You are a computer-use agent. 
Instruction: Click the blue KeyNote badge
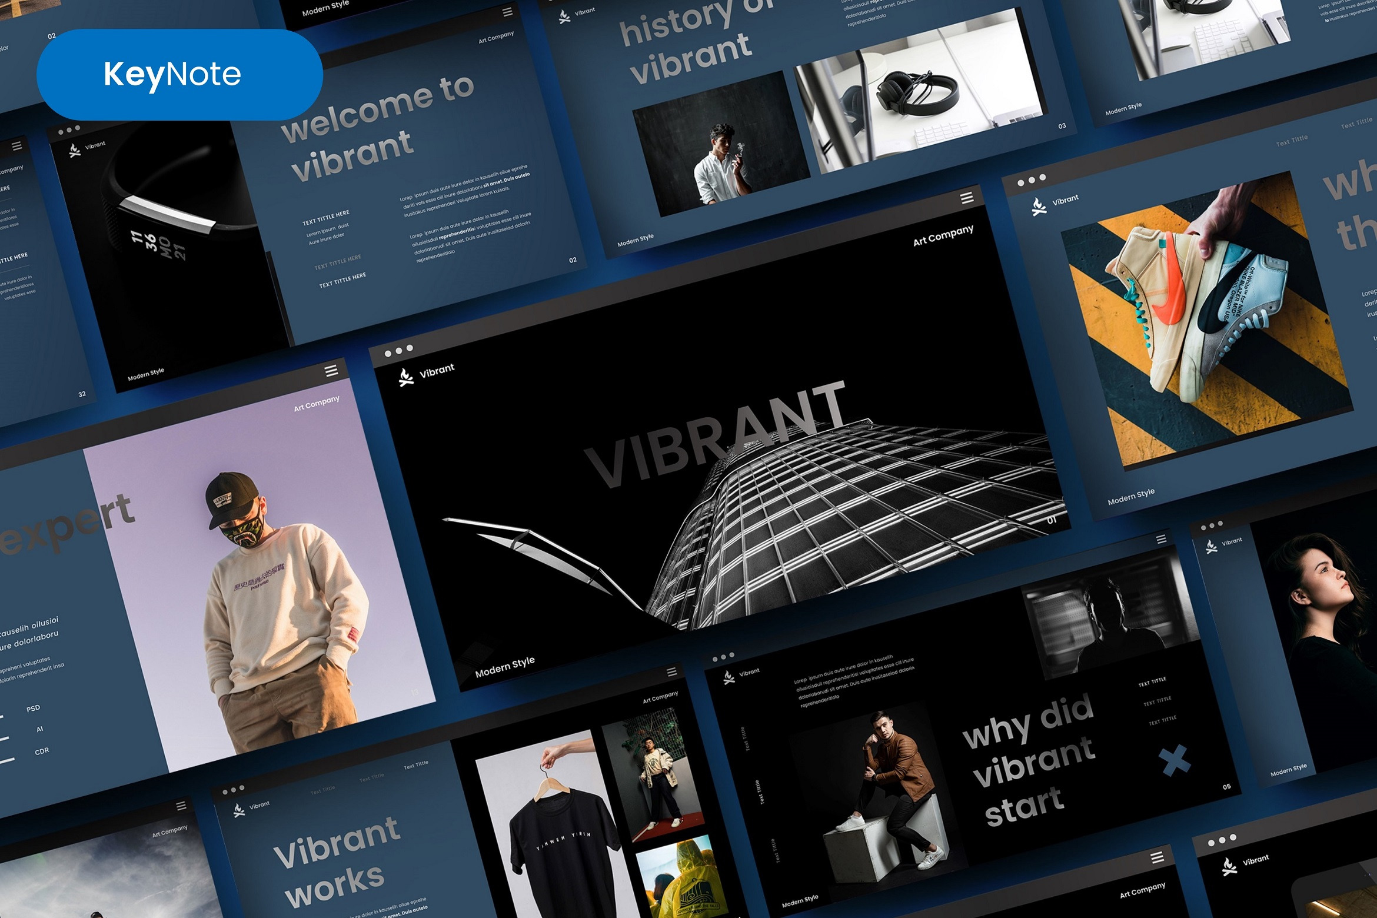point(179,75)
